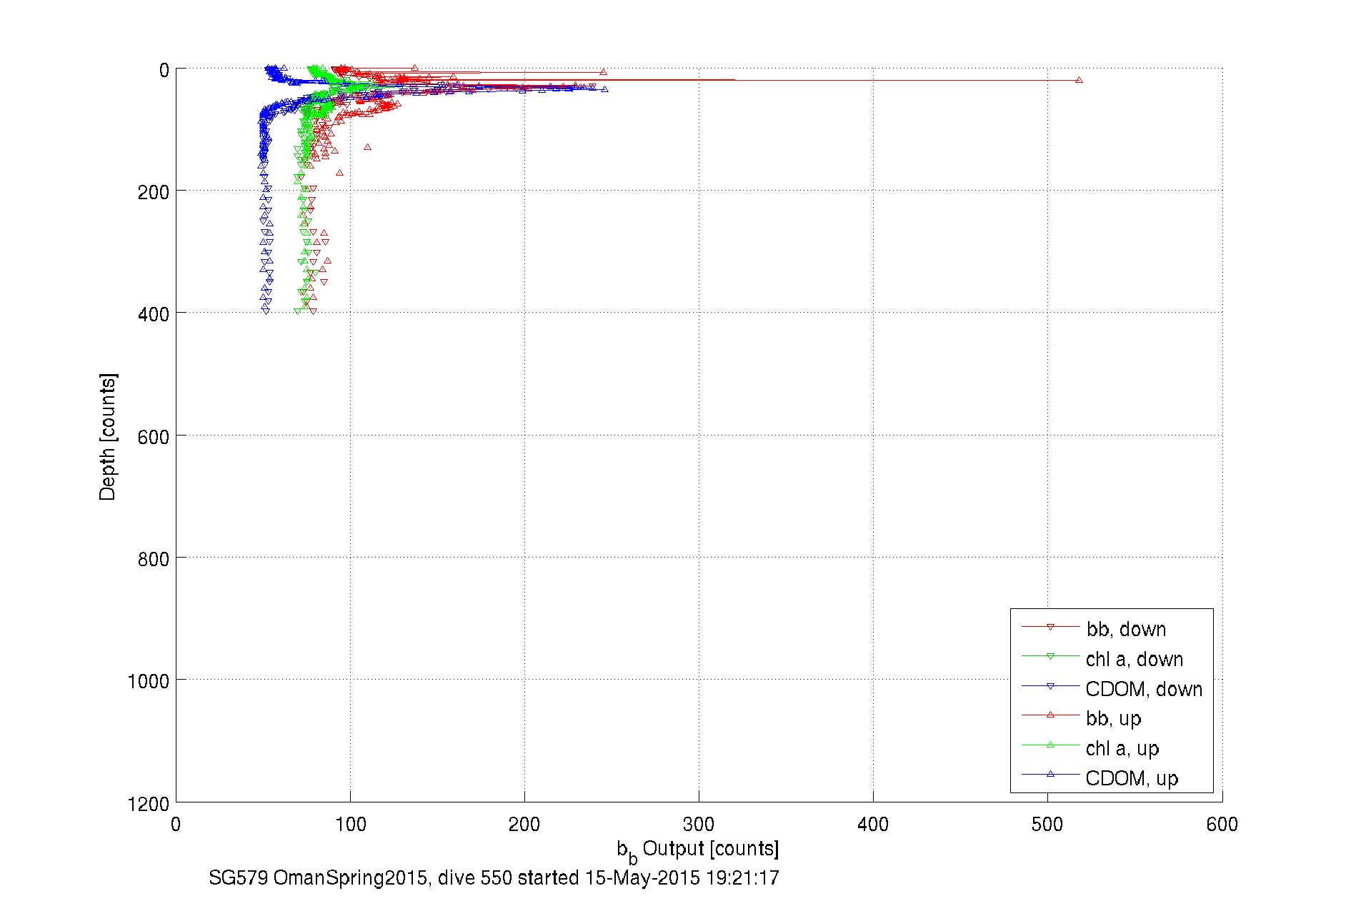1351x901 pixels.
Task: Select the 'chl a, down' legend label
Action: pos(1135,659)
